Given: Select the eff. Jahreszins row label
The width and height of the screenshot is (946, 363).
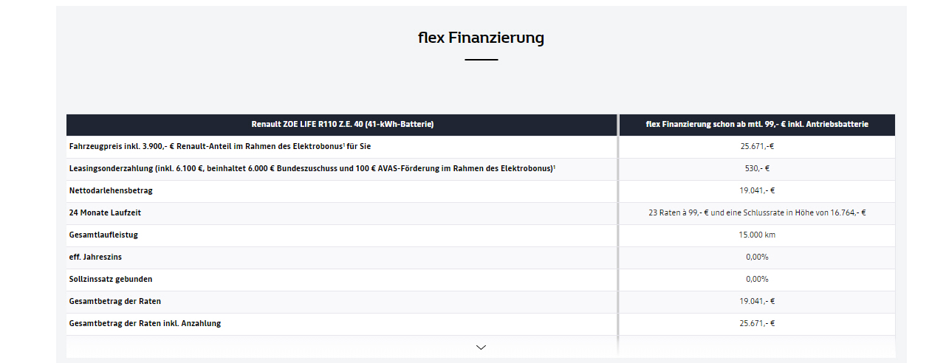Looking at the screenshot, I should coord(95,257).
